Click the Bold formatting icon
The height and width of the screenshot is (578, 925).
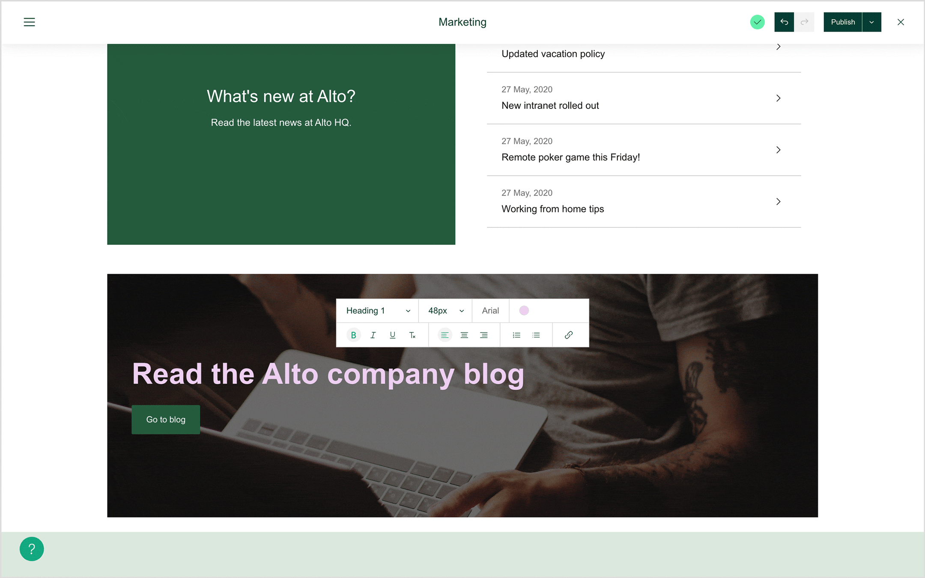point(352,334)
